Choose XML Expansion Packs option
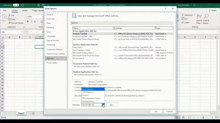220x123 pixels. (93, 98)
